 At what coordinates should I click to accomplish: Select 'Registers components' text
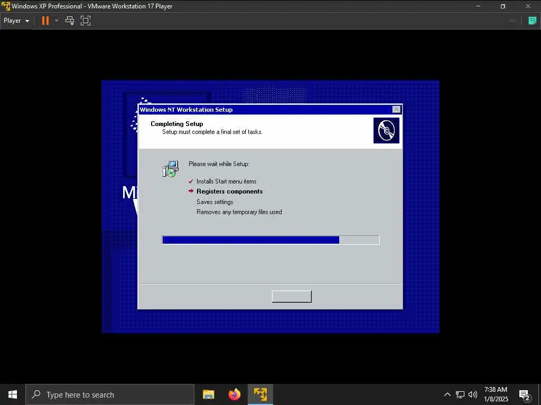(229, 191)
